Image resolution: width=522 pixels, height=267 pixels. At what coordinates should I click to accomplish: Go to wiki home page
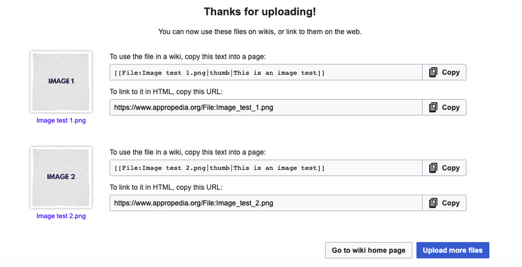click(x=369, y=251)
